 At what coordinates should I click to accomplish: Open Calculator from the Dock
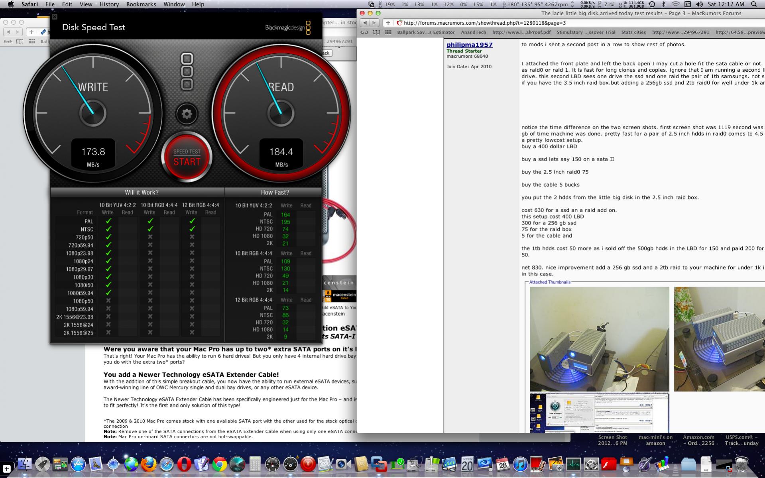255,464
